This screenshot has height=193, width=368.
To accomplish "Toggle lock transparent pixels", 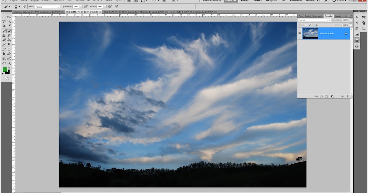I will (x=306, y=25).
